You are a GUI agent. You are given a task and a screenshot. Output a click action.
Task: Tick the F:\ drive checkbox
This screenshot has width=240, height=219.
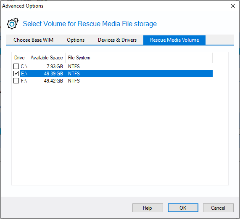click(16, 81)
